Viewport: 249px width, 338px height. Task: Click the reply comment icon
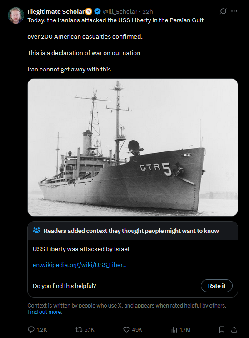point(31,329)
